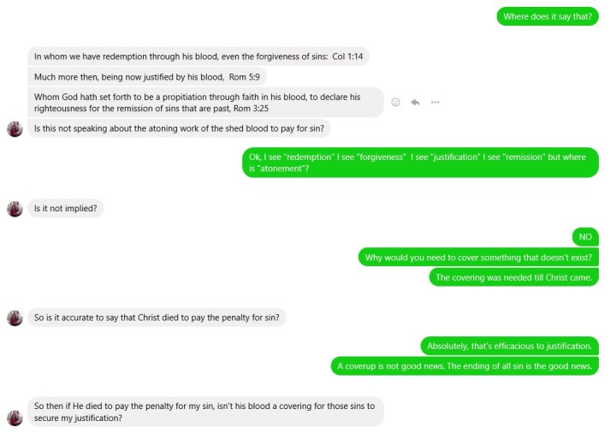The image size is (616, 433).
Task: Click avatar next to "Is it not implied?"
Action: [x=15, y=209]
